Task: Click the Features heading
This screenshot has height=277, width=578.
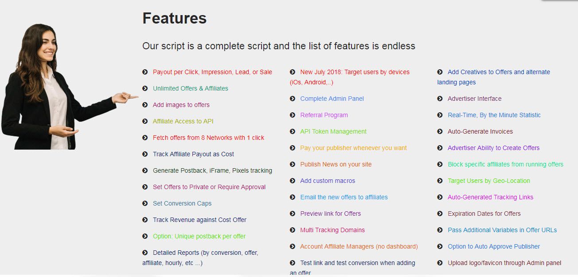Action: [175, 18]
